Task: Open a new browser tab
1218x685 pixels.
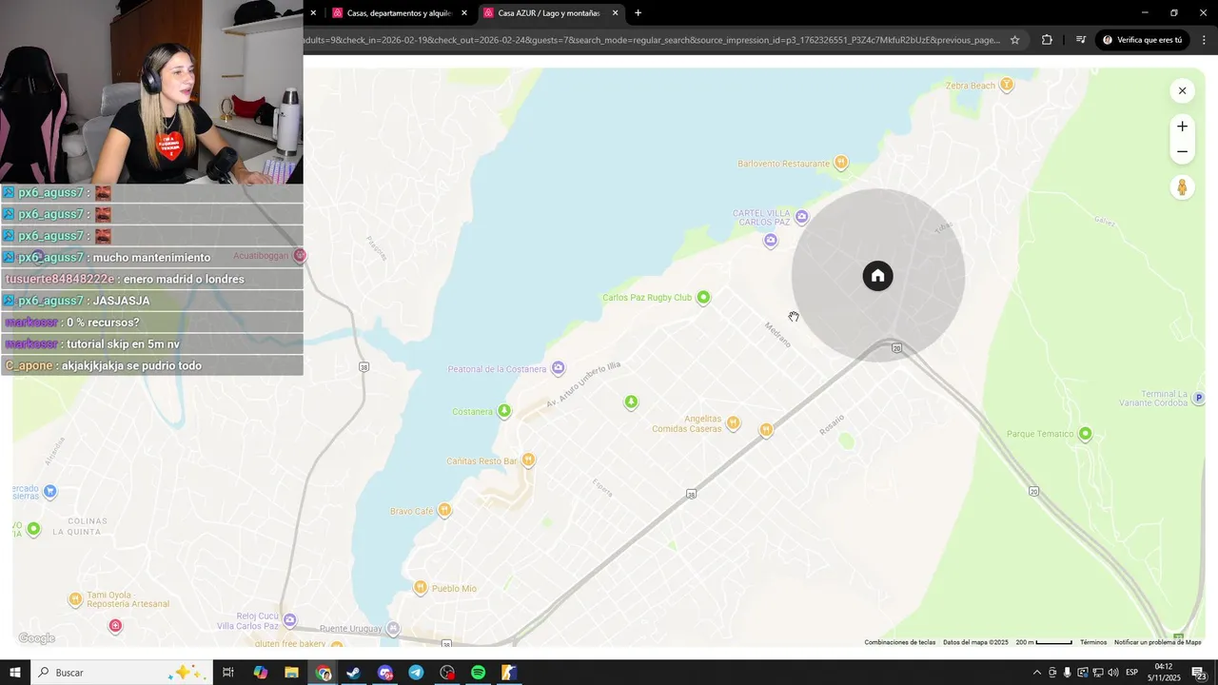Action: click(x=638, y=13)
